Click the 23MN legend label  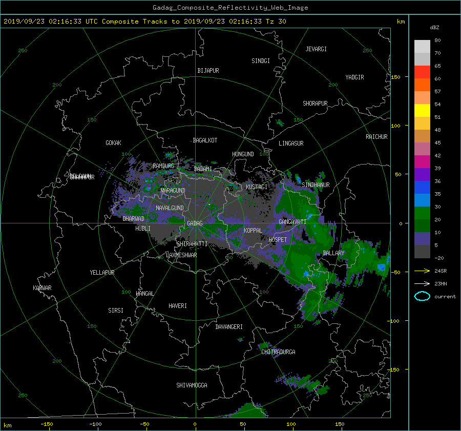pyautogui.click(x=441, y=283)
